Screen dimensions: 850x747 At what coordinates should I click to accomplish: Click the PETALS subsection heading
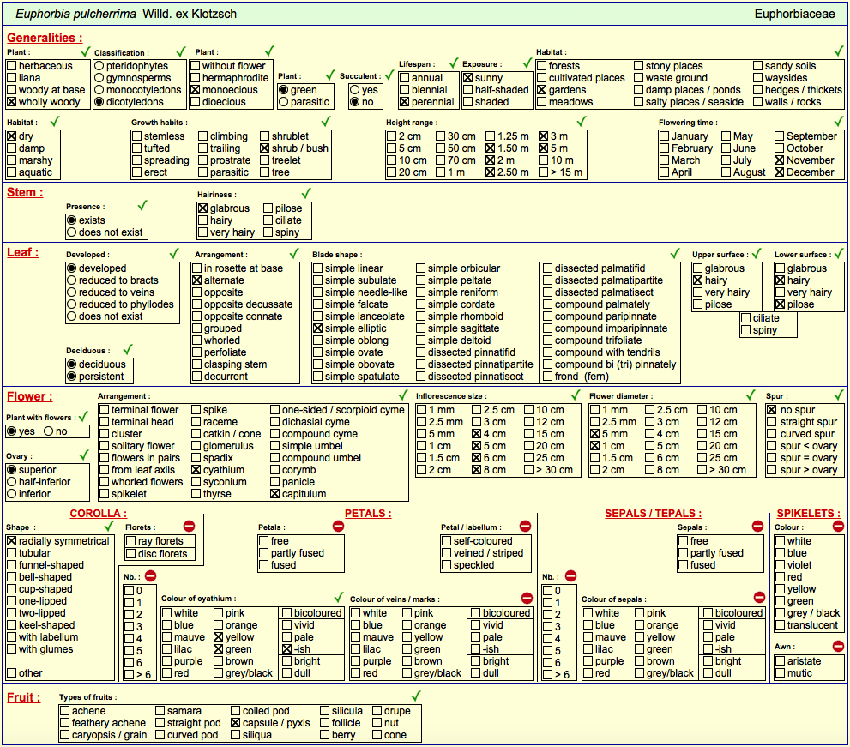point(368,514)
